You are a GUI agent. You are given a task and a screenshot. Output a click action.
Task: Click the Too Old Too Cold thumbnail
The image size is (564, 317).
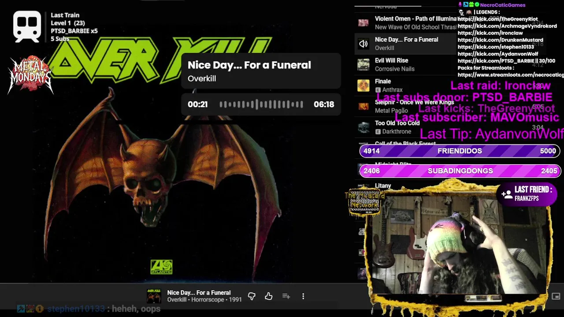(364, 127)
